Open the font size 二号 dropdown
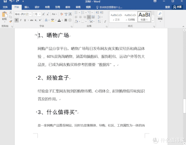 (40, 14)
